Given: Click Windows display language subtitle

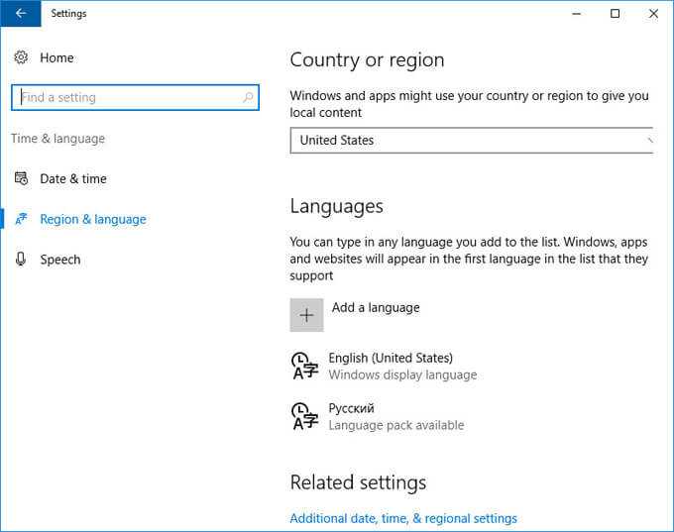Looking at the screenshot, I should pyautogui.click(x=402, y=374).
